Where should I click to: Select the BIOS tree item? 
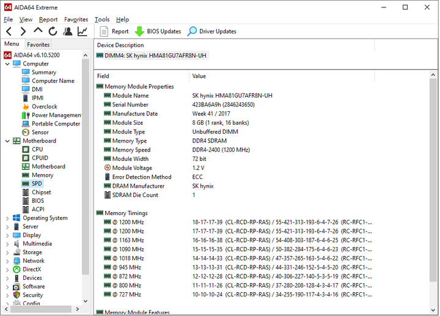pos(38,201)
